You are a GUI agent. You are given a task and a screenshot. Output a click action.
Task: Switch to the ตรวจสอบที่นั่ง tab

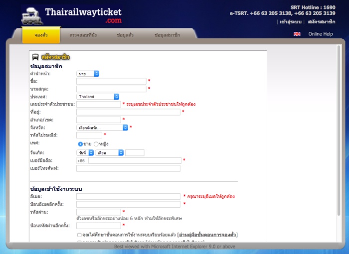pos(83,35)
